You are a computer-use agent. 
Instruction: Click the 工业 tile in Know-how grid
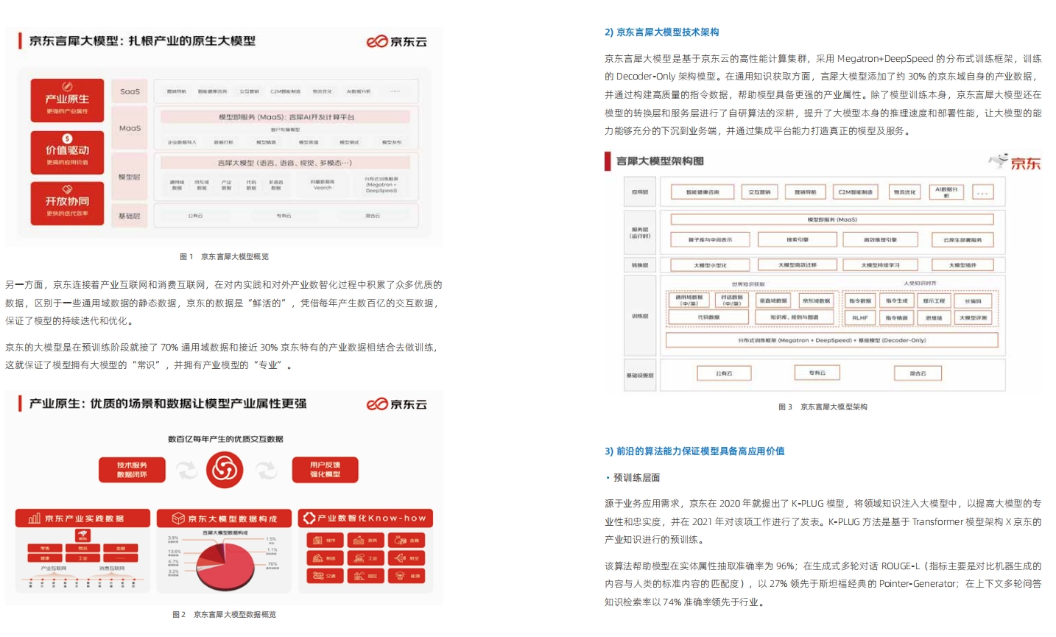(367, 557)
